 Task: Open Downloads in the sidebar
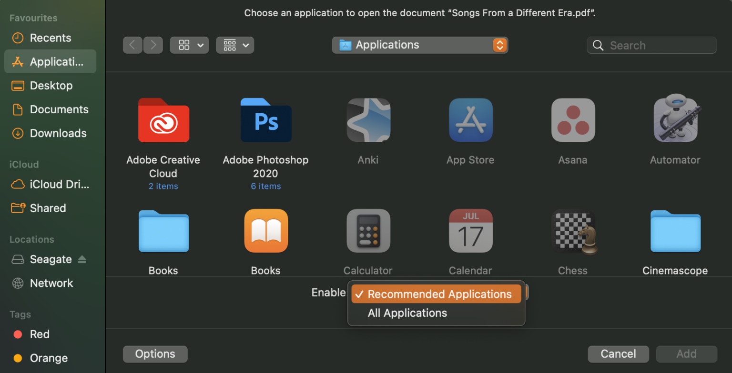point(58,133)
